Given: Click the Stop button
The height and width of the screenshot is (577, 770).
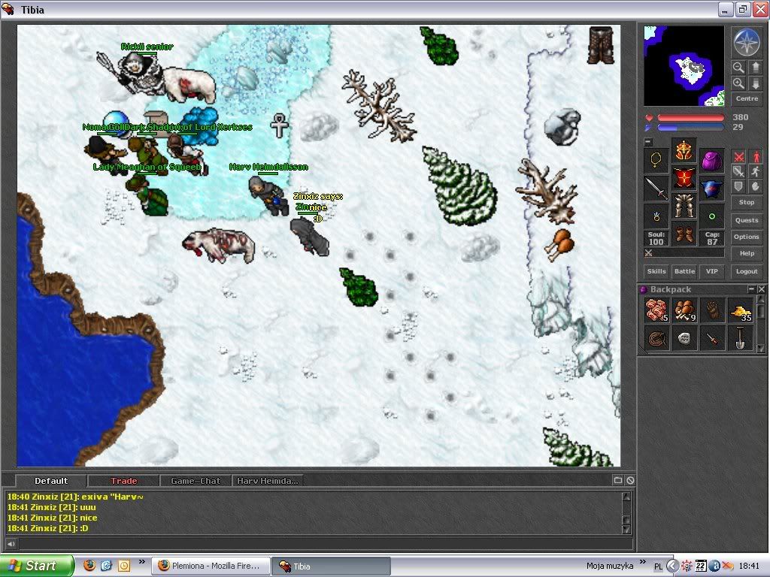Looking at the screenshot, I should tap(747, 202).
